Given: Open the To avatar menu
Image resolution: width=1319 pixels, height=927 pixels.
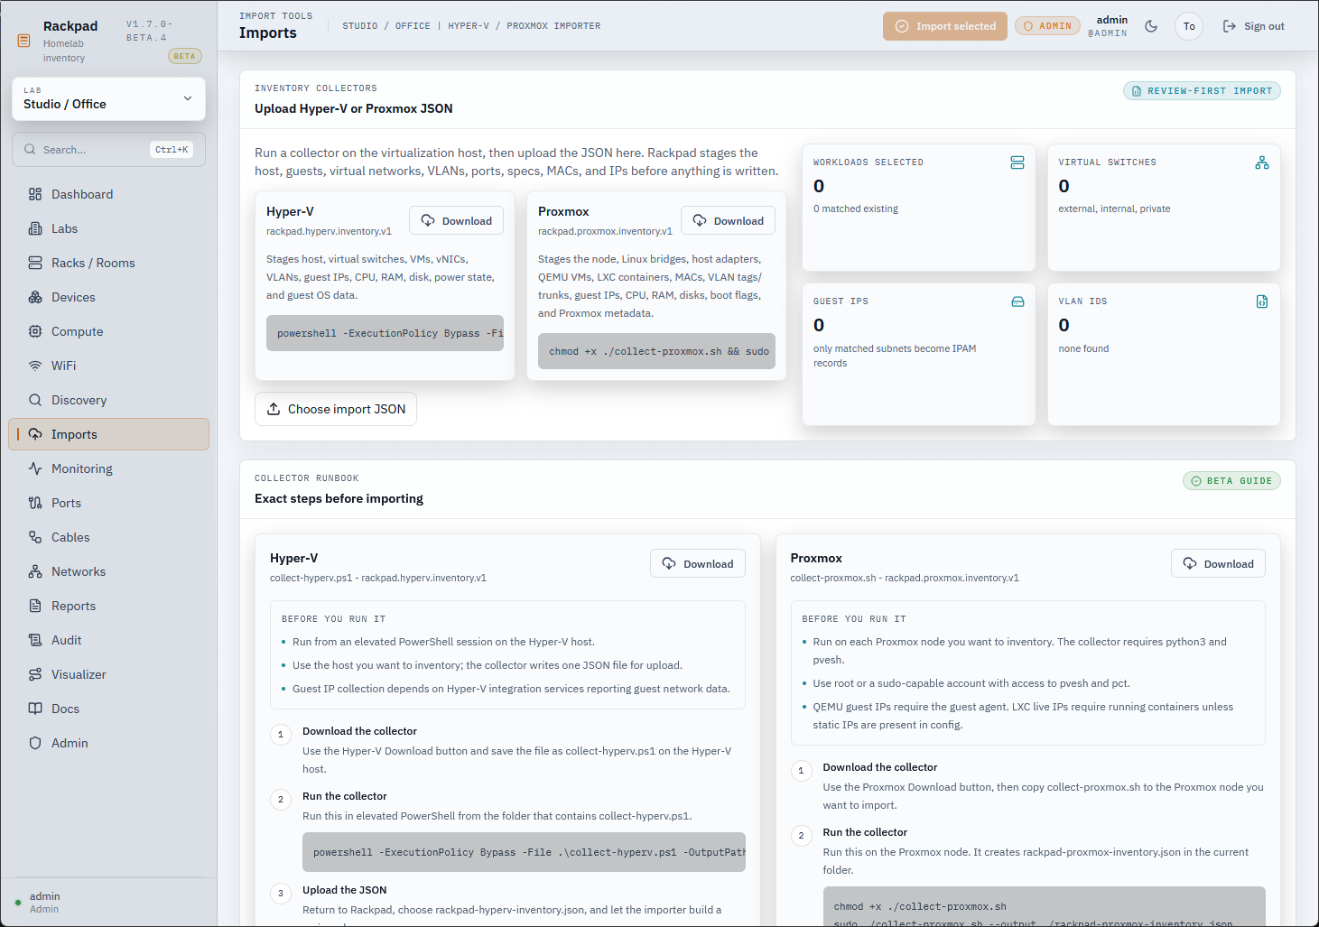Looking at the screenshot, I should click(1189, 26).
